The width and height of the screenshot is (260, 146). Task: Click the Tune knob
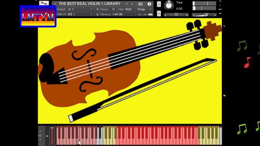click(x=169, y=5)
